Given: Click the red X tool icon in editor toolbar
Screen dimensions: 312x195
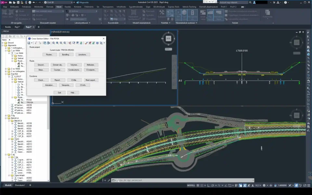Looking at the screenshot, I should click(90, 43).
